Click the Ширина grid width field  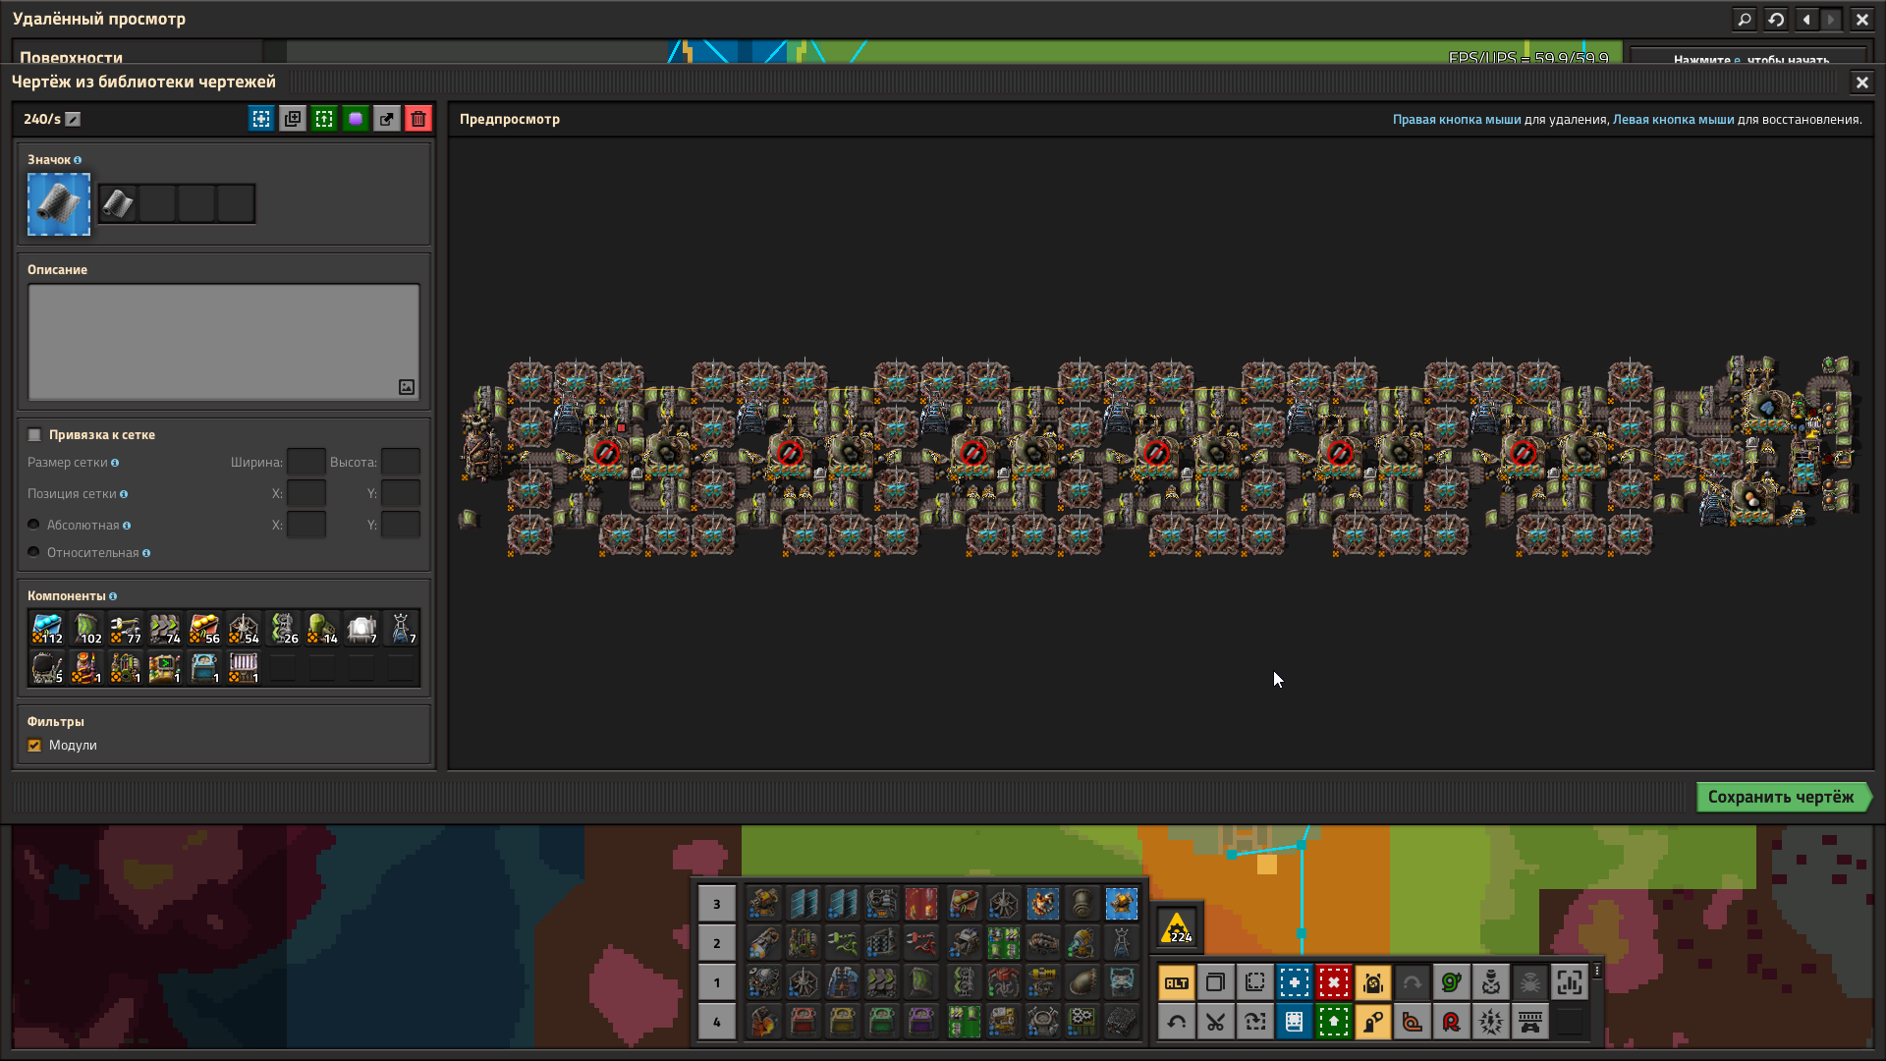[306, 463]
